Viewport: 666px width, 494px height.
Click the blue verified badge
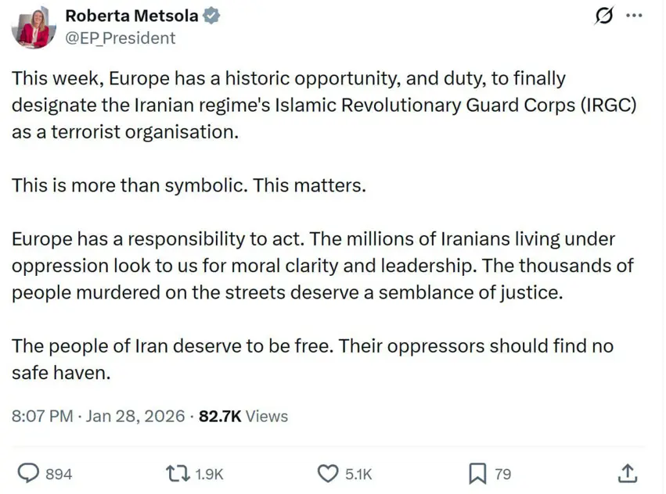coord(211,15)
